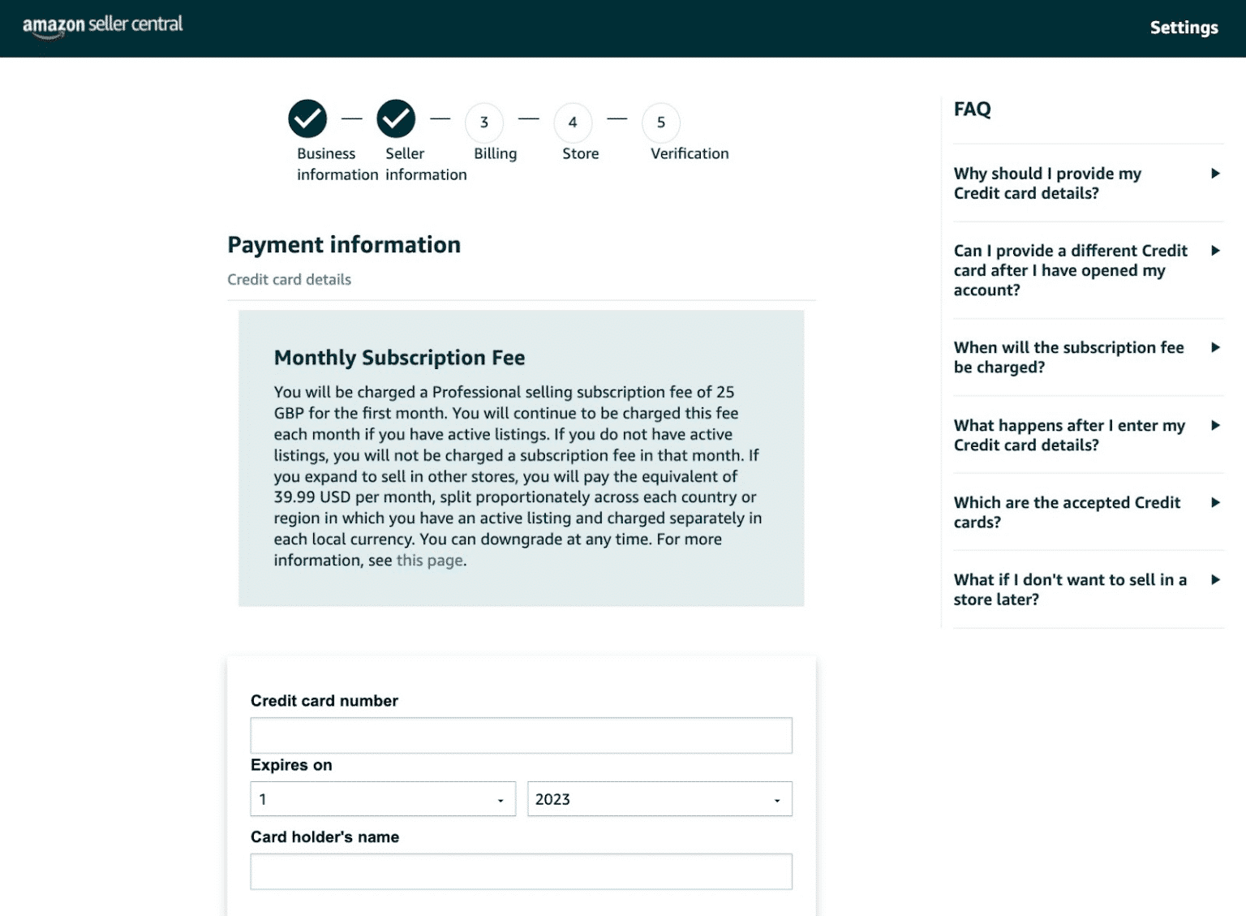Expand "Which are the accepted Credit cards?"
The height and width of the screenshot is (916, 1246).
click(x=1088, y=512)
